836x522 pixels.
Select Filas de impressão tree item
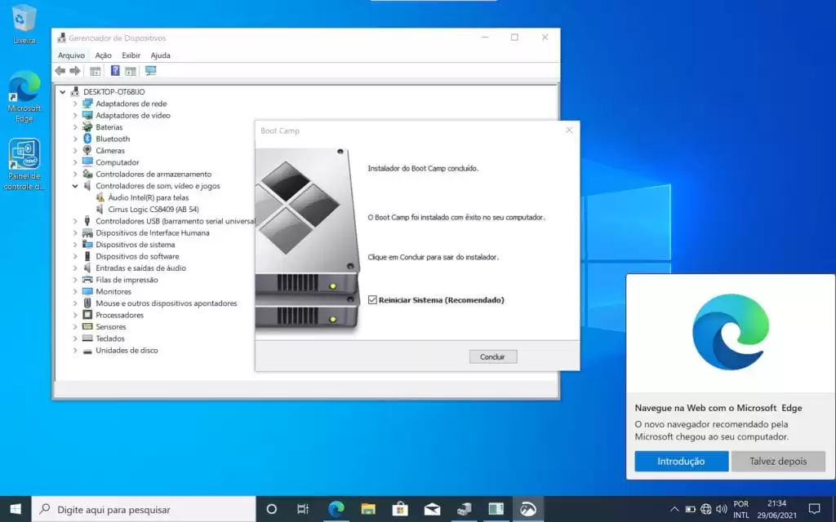pos(127,280)
